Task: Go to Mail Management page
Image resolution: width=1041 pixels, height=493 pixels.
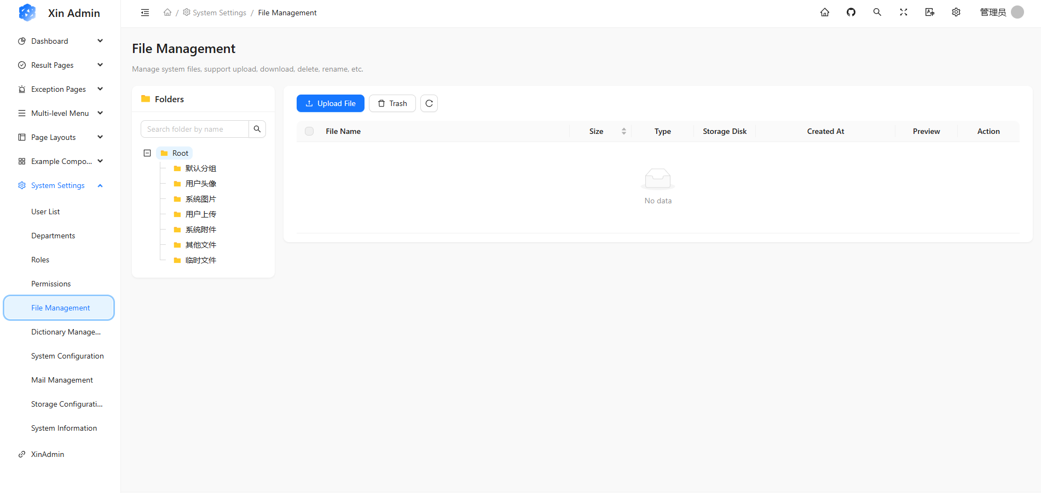Action: (x=62, y=380)
